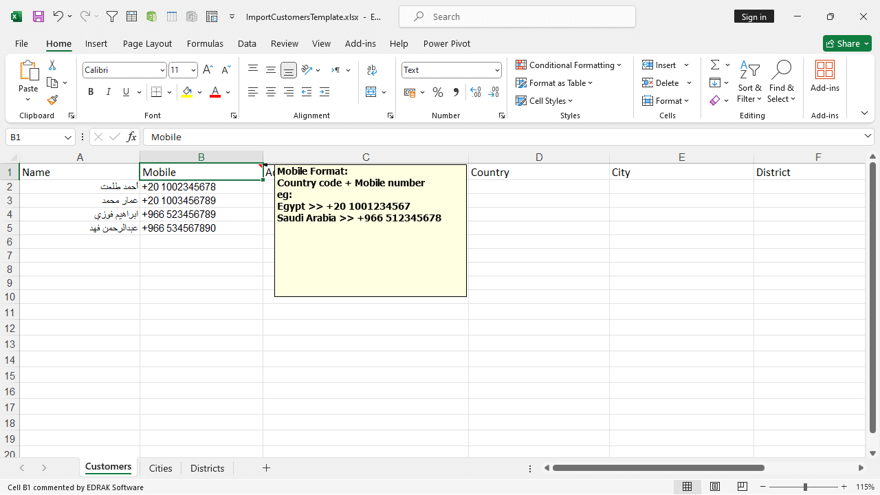Screen dimensions: 880x495
Task: Open the font name Calibri dropdown
Action: pyautogui.click(x=162, y=70)
